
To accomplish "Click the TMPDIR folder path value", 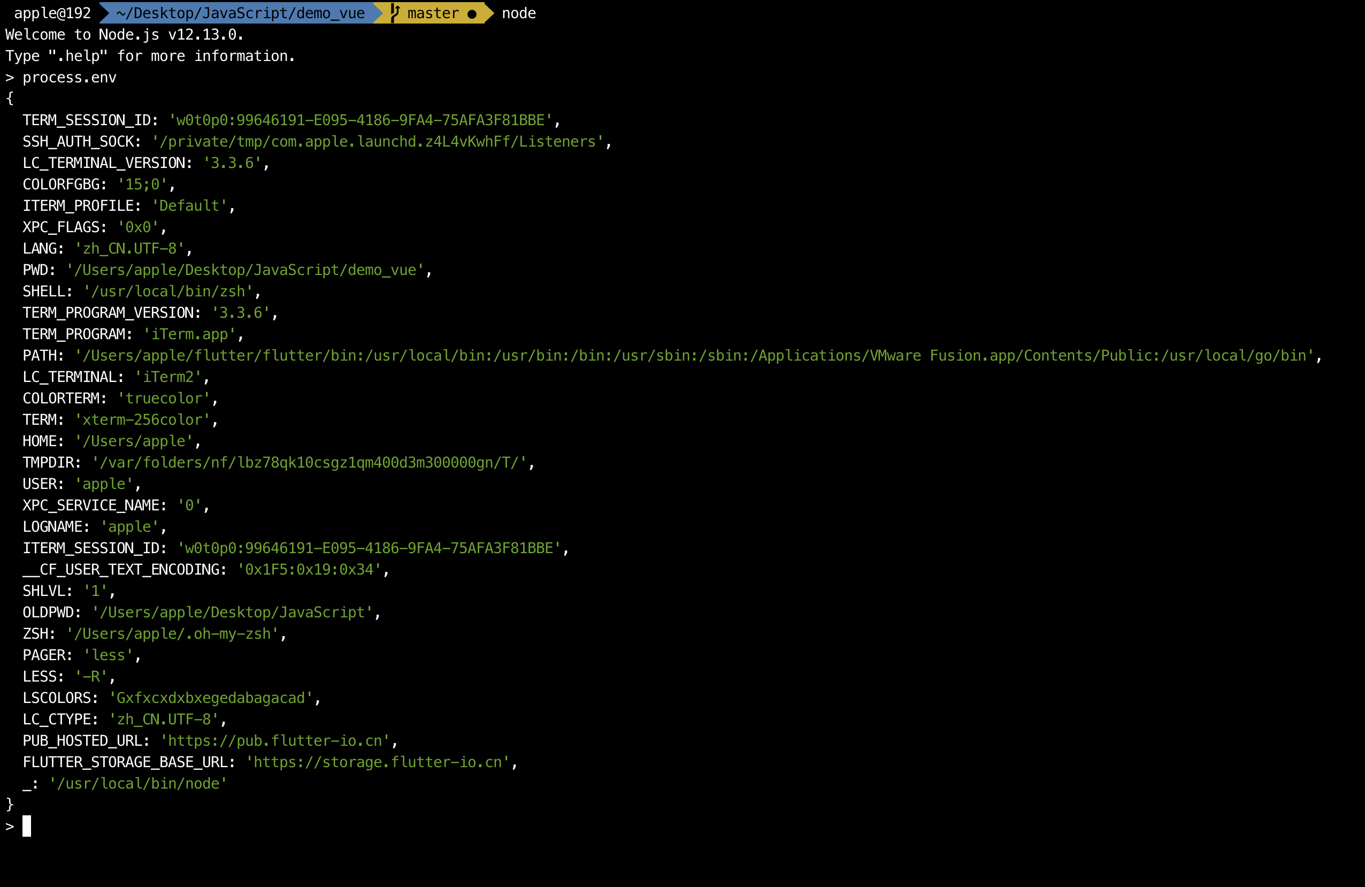I will pyautogui.click(x=309, y=462).
